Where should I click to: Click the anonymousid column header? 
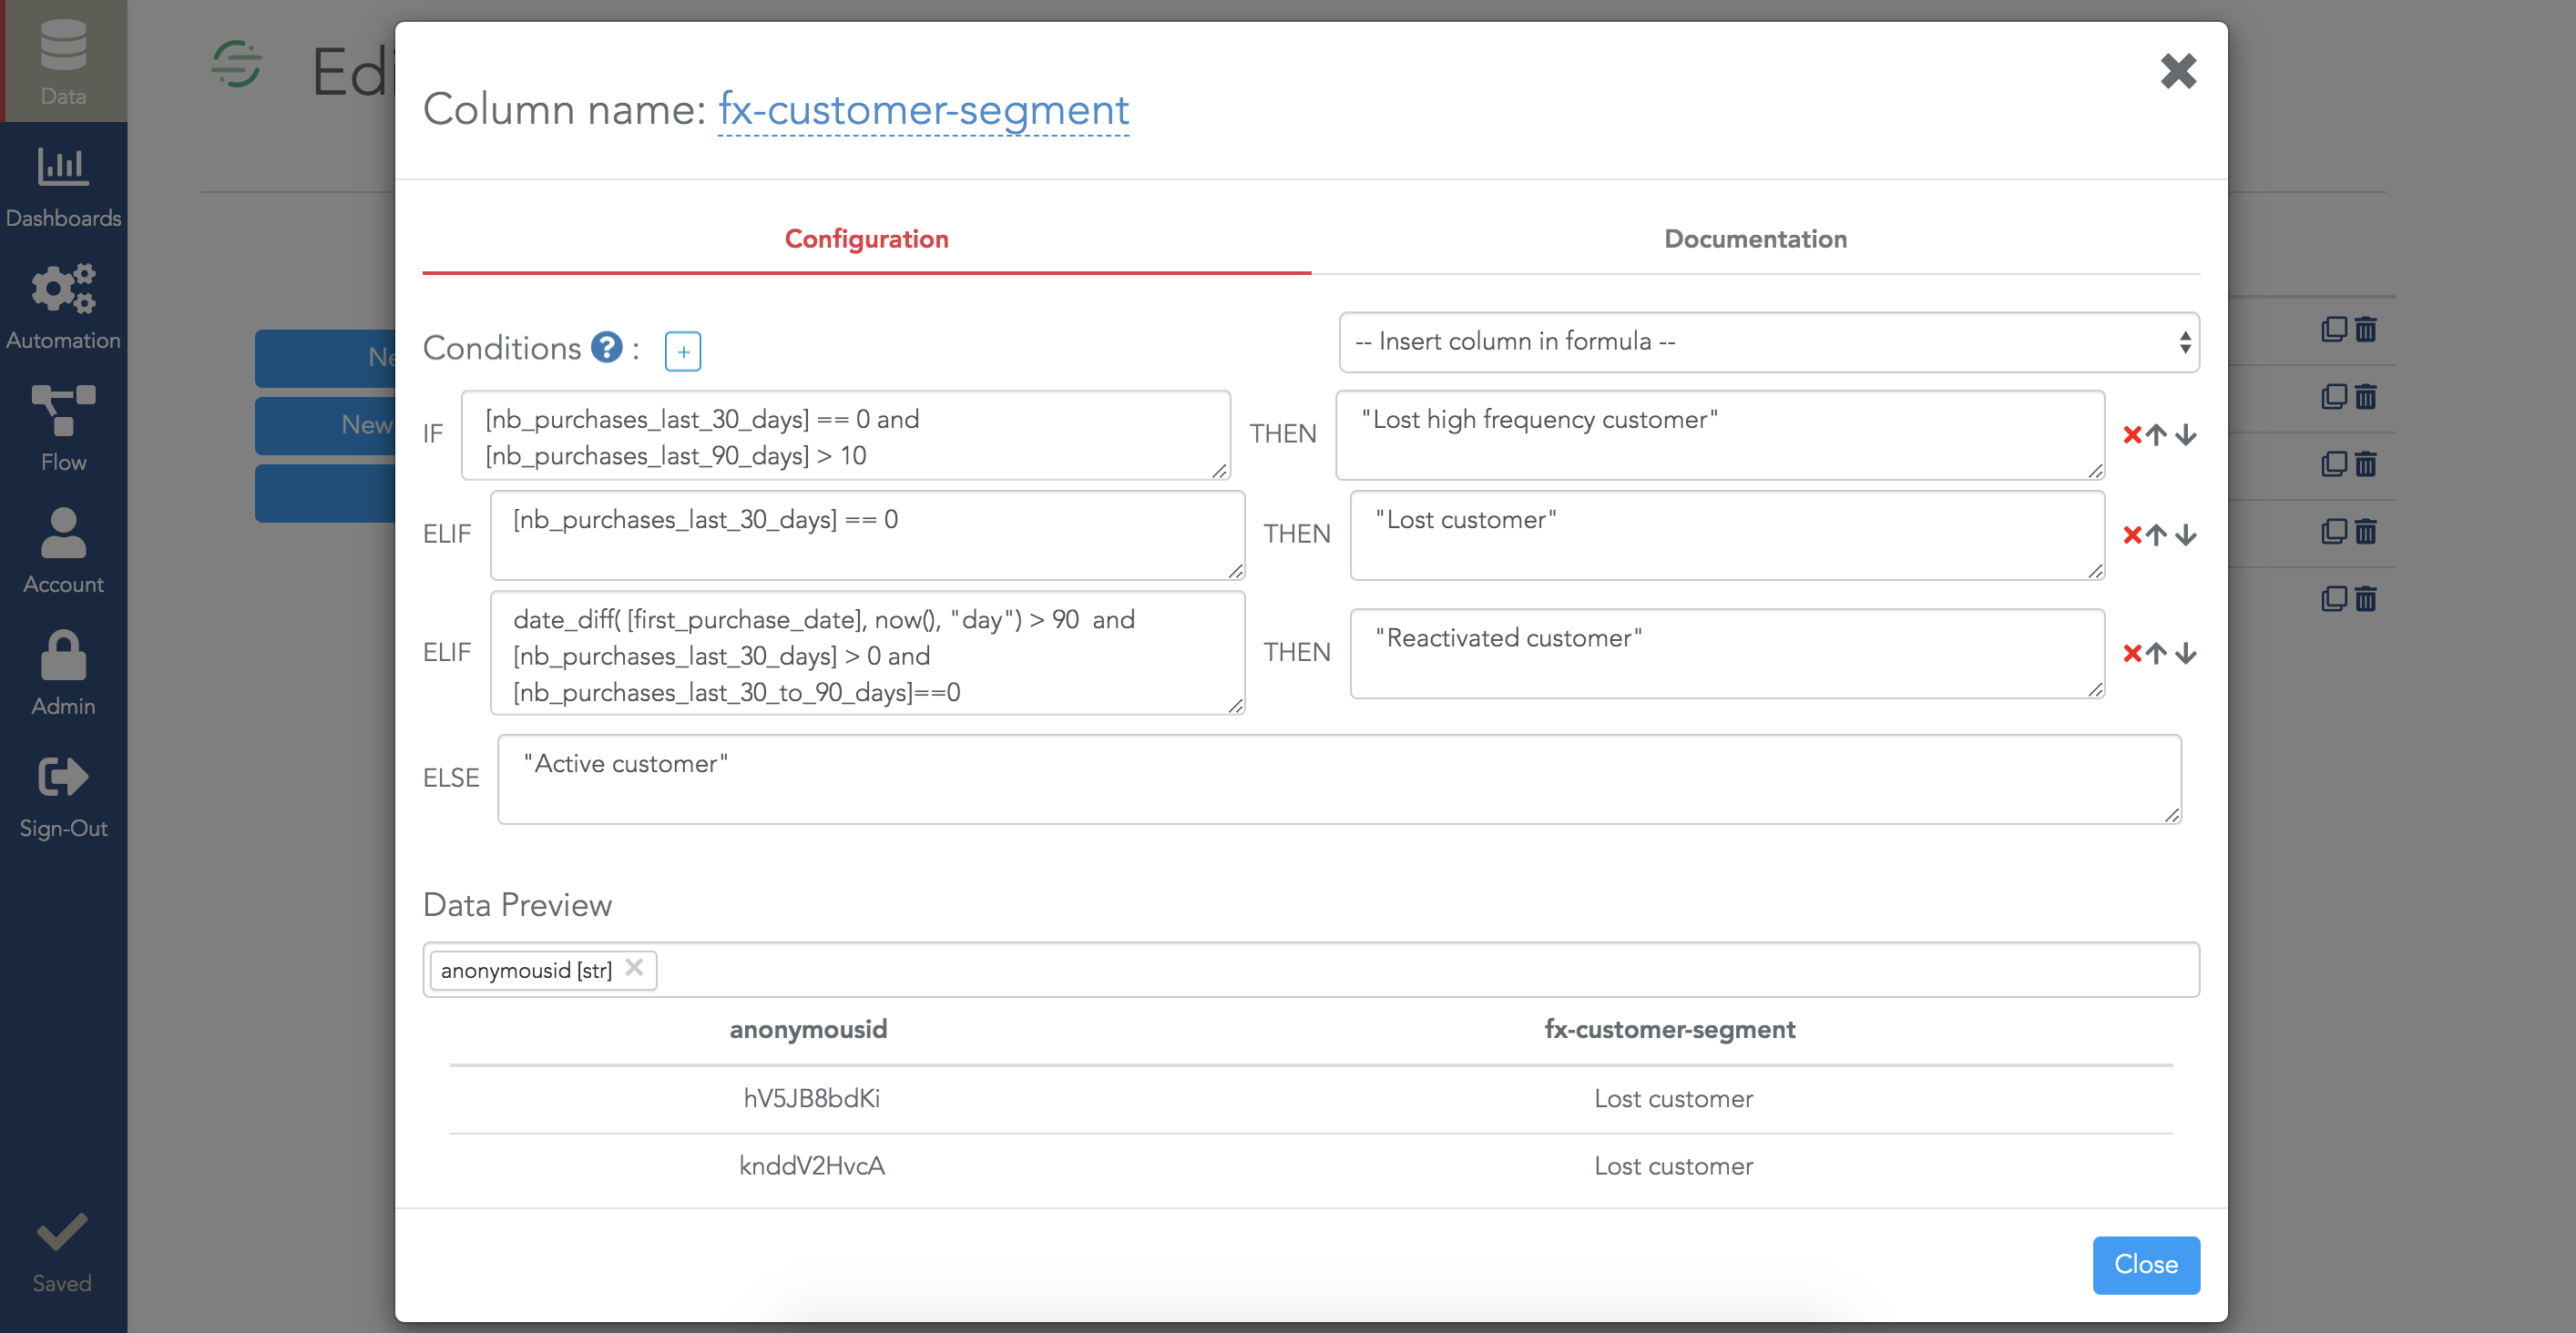click(808, 1029)
